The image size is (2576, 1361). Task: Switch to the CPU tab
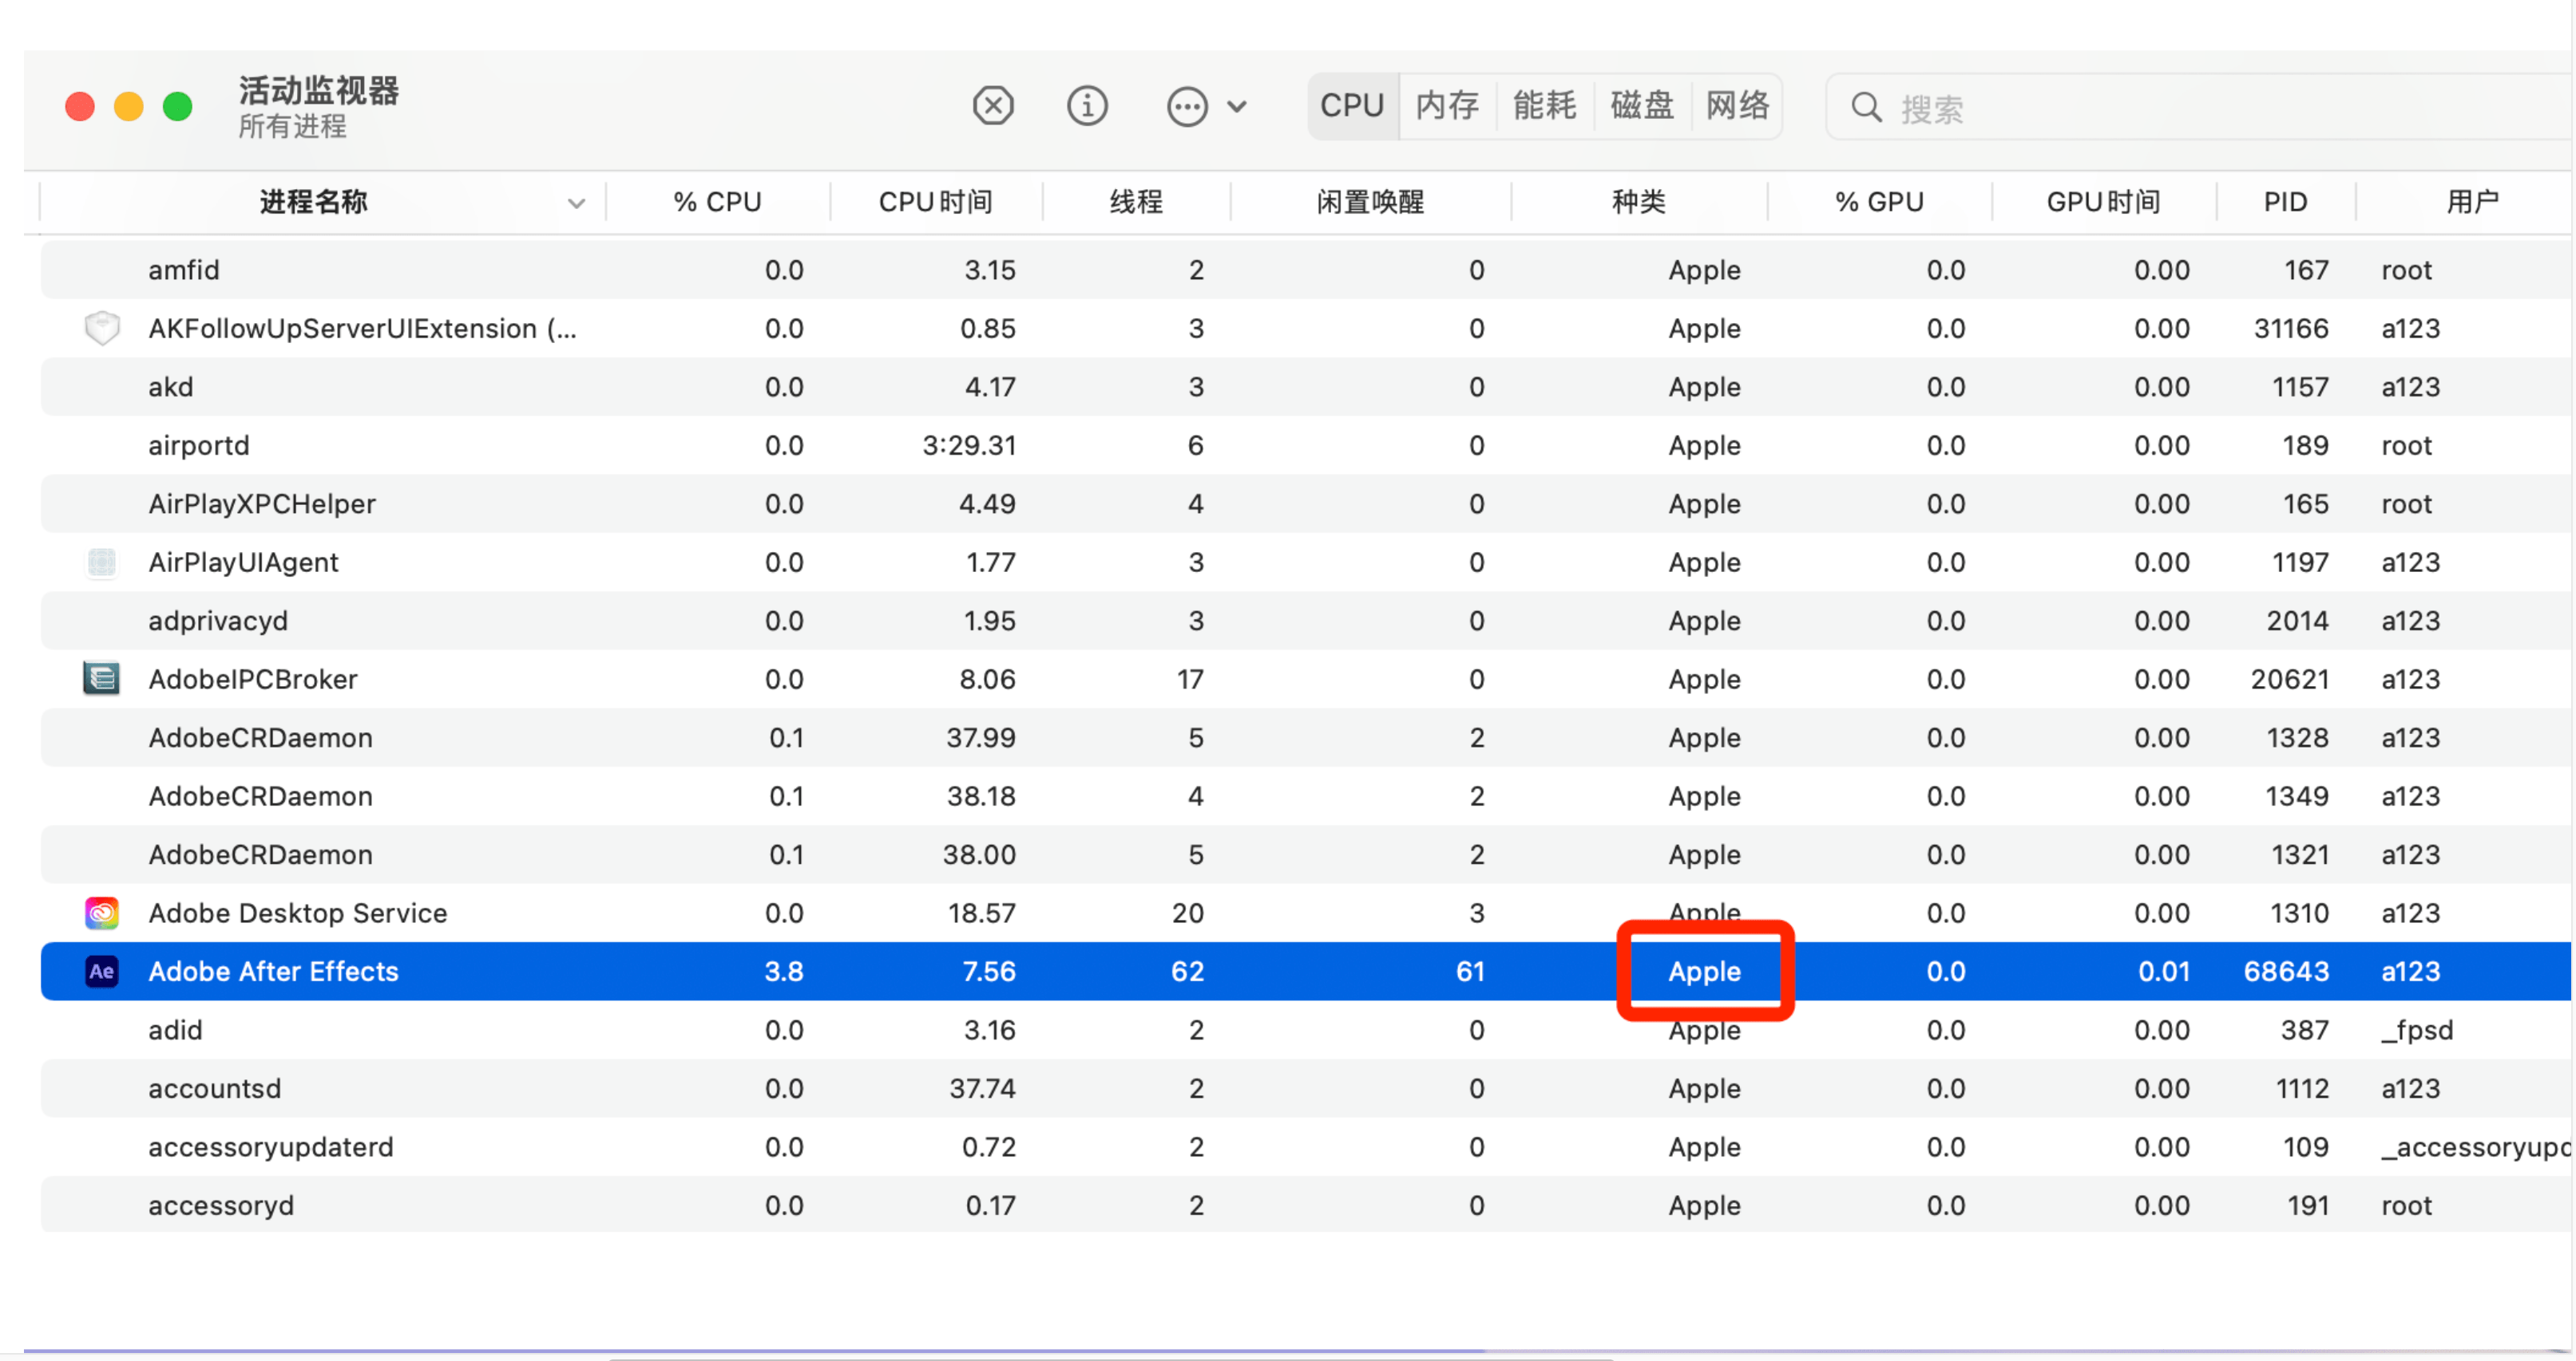coord(1352,106)
